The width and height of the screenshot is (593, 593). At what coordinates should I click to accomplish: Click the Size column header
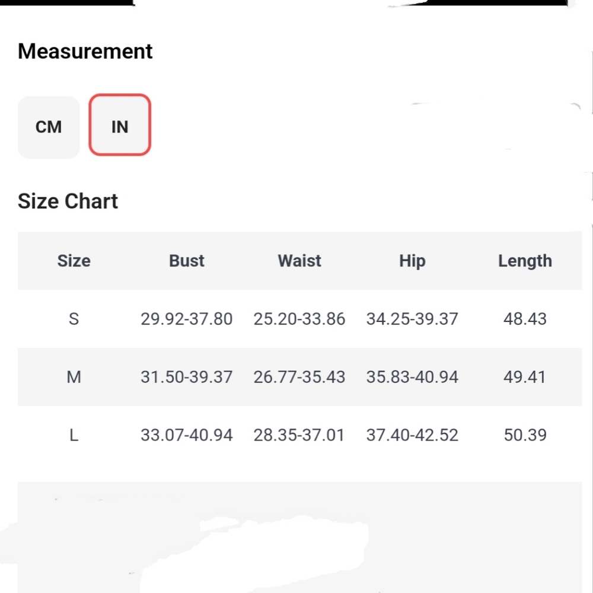pos(74,261)
